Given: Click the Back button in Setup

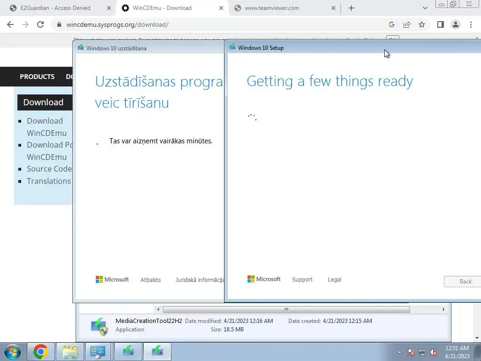Looking at the screenshot, I should pos(463,282).
